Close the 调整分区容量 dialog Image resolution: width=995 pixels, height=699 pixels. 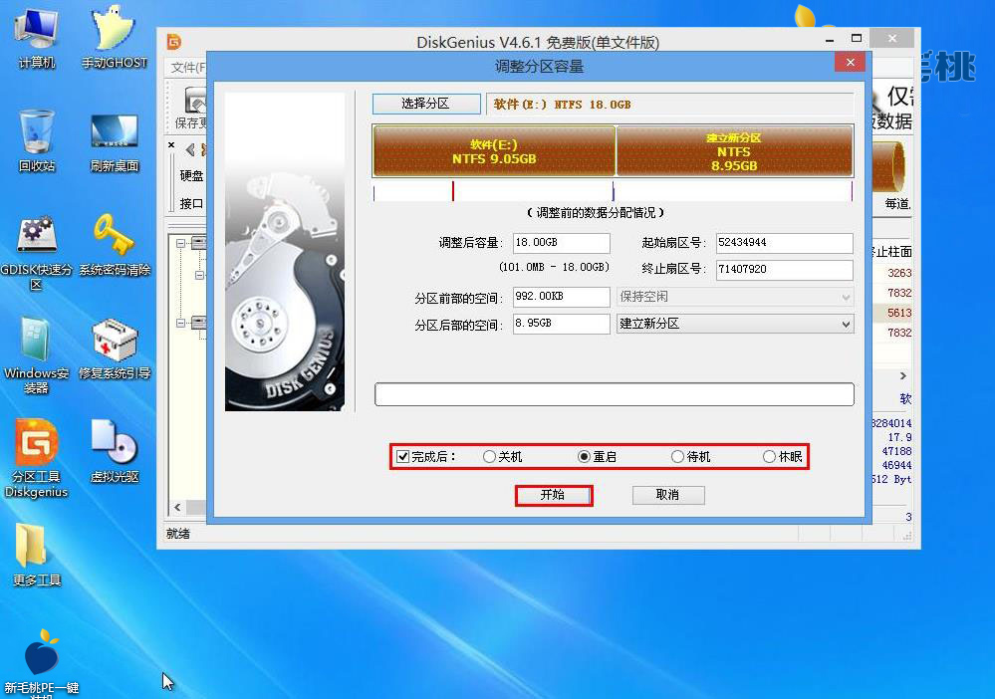click(x=851, y=62)
